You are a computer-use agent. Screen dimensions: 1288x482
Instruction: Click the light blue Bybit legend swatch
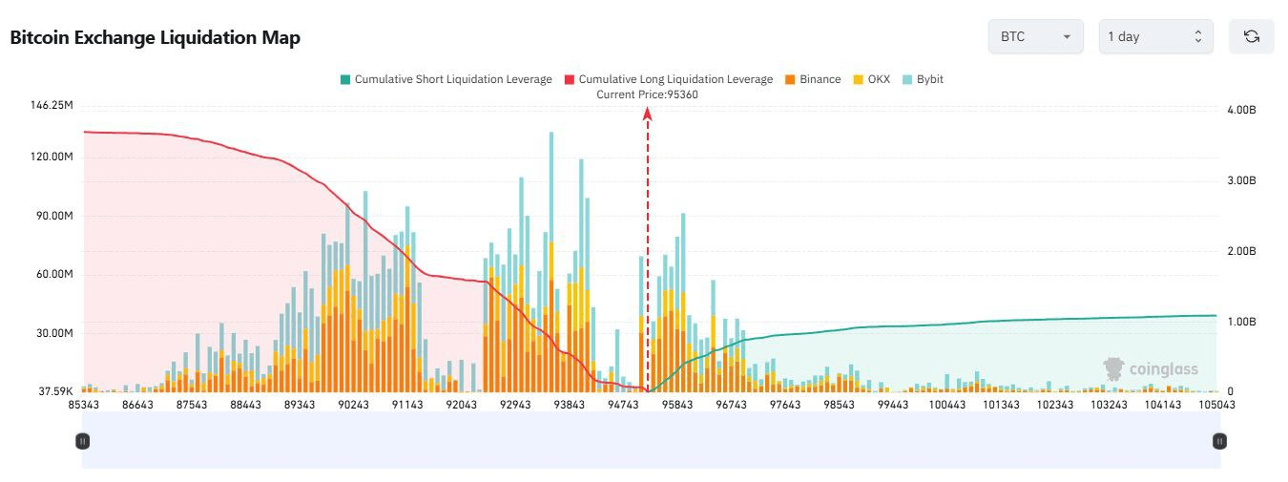coord(906,79)
